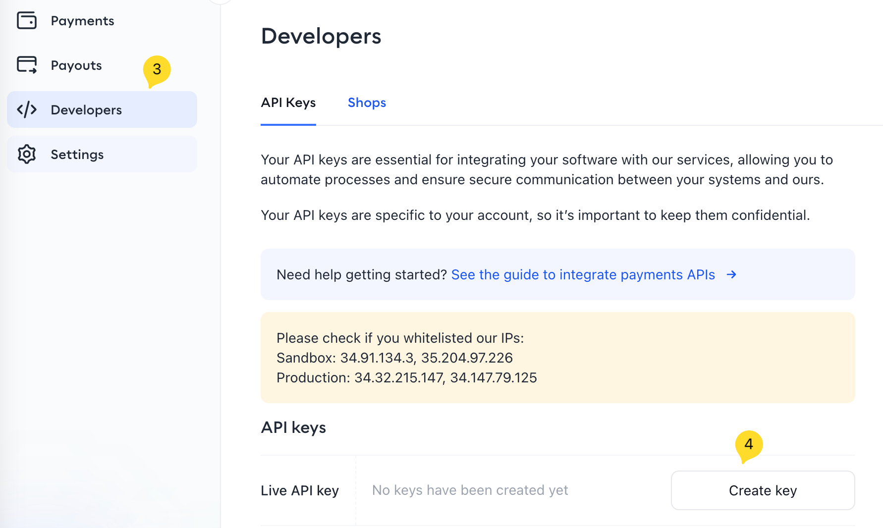Click the yellow step 3 marker

point(157,70)
